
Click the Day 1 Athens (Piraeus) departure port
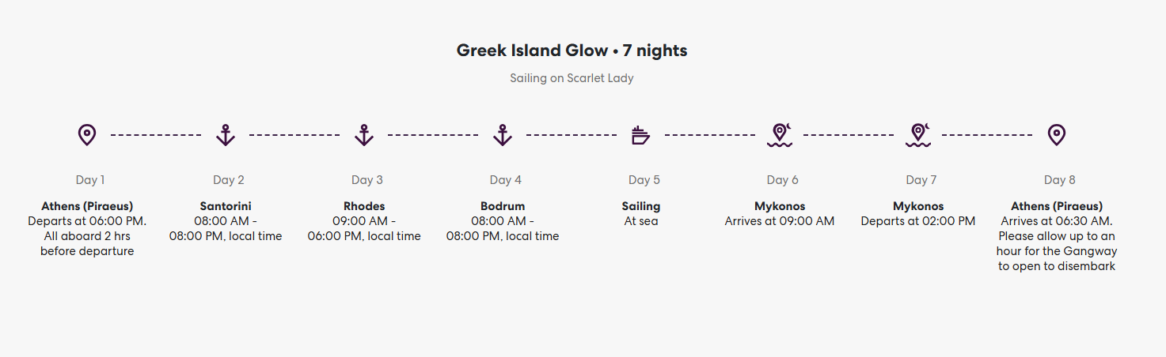tap(87, 207)
